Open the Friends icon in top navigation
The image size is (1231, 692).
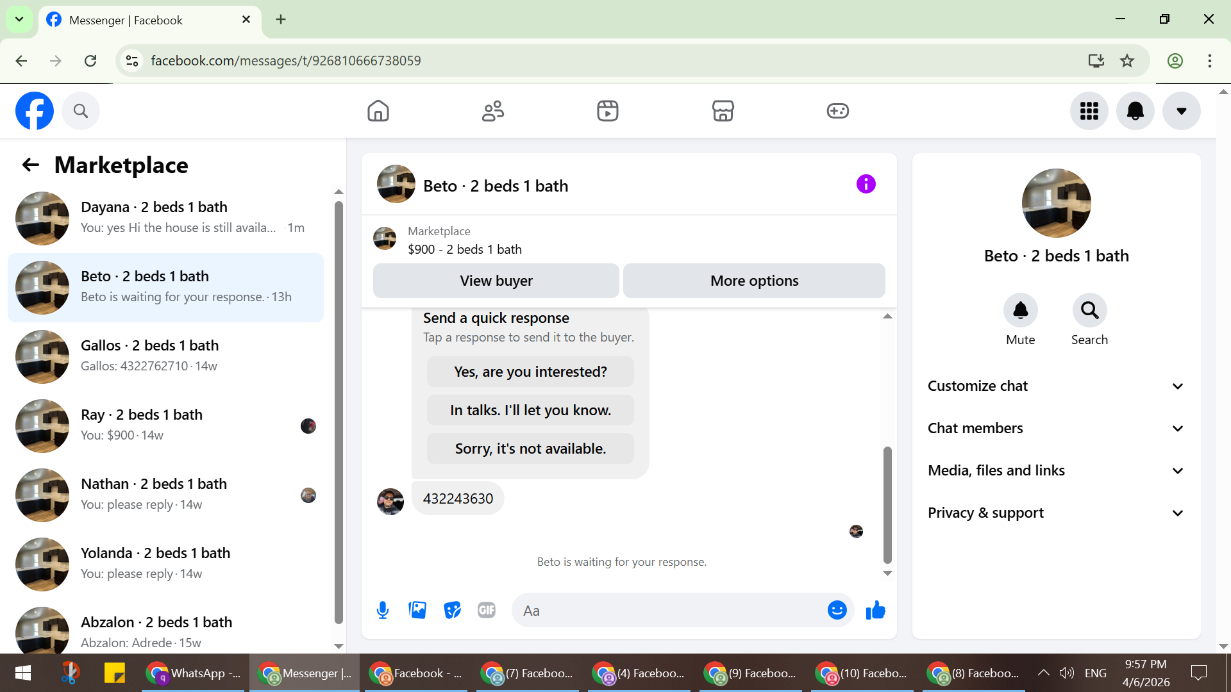(x=493, y=111)
